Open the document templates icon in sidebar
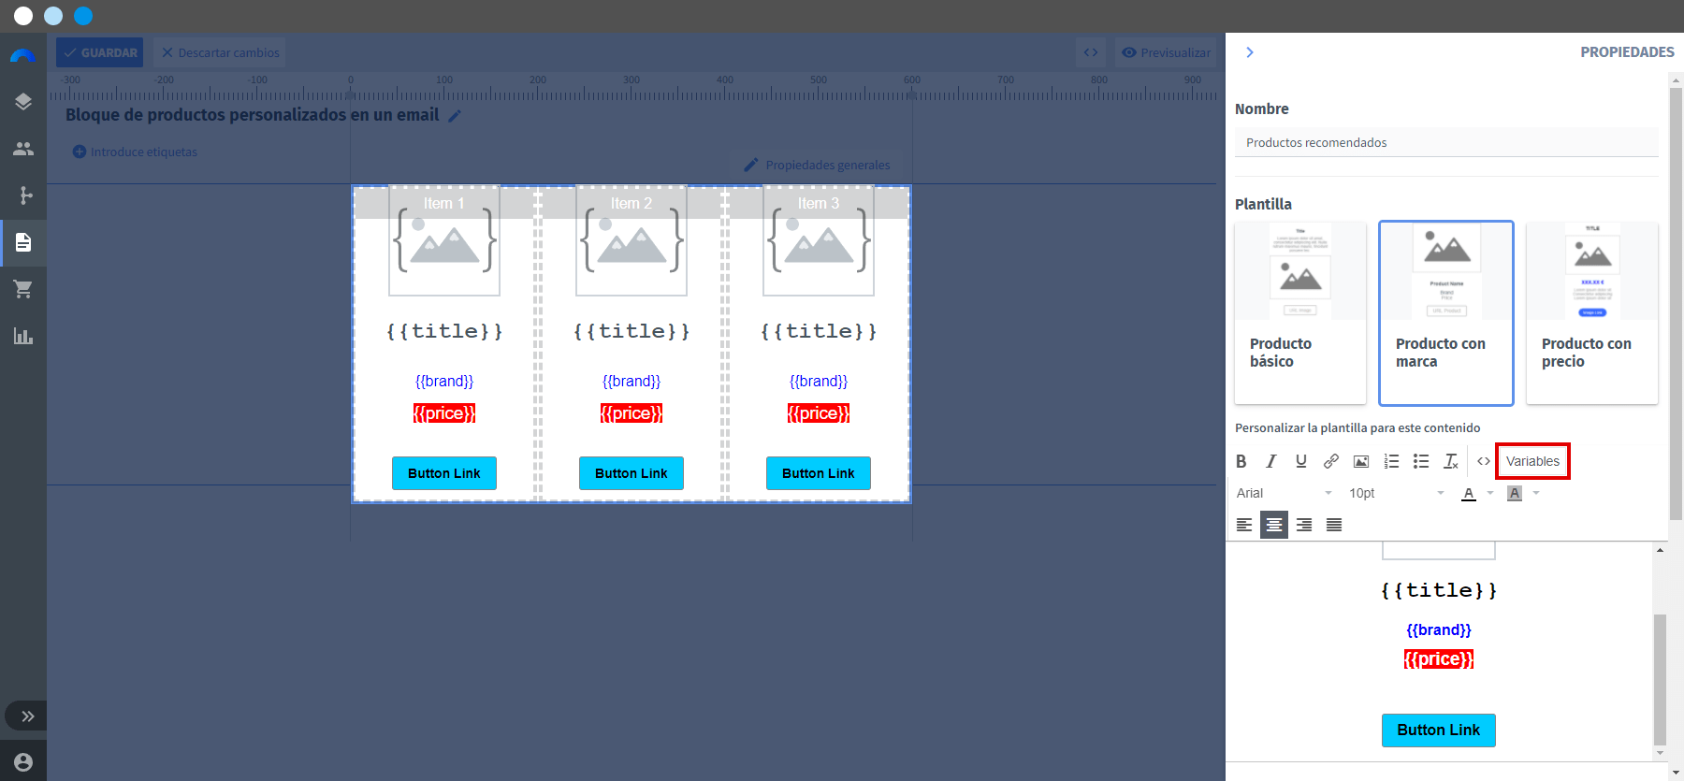 pyautogui.click(x=23, y=242)
